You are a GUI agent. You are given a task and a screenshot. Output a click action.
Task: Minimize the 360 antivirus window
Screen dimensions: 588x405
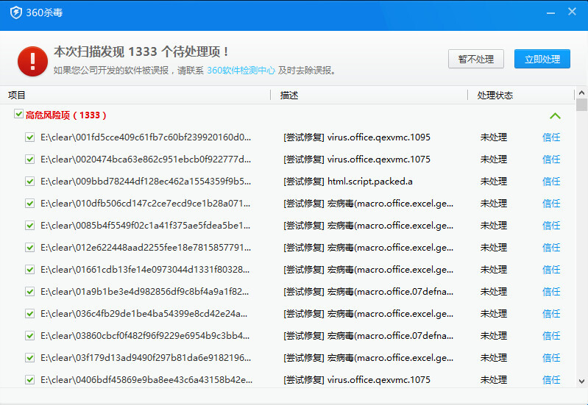[549, 12]
